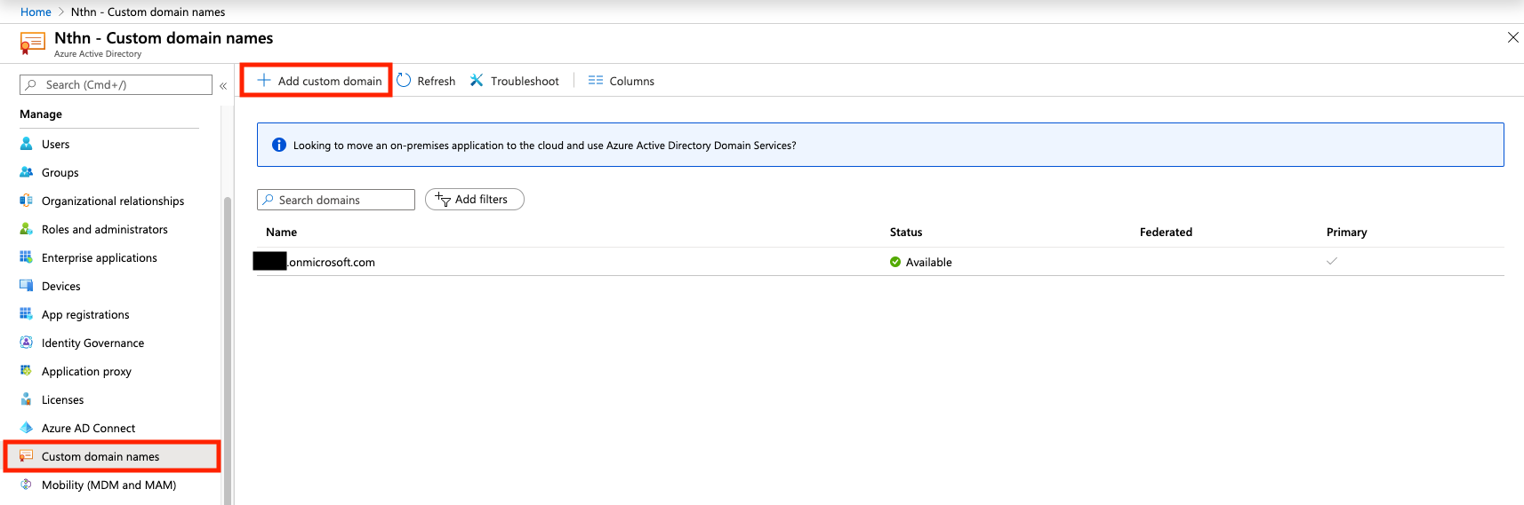Click the Enterprise applications grid icon
This screenshot has height=505, width=1524.
(27, 257)
